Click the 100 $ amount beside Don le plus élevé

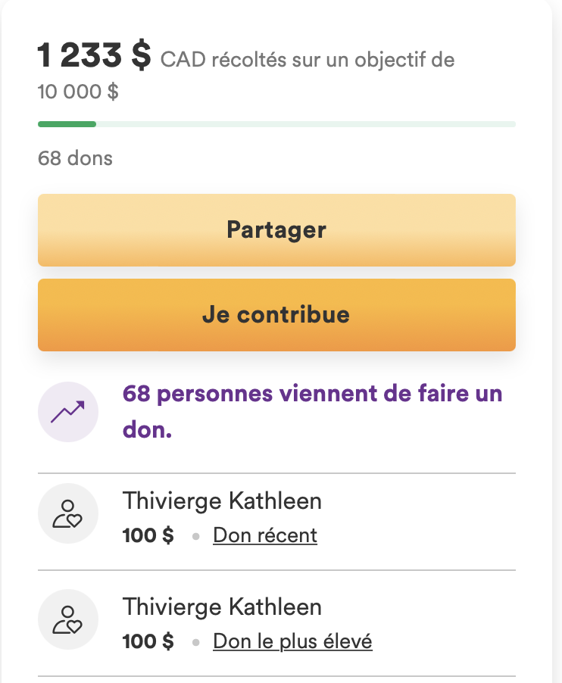point(148,641)
